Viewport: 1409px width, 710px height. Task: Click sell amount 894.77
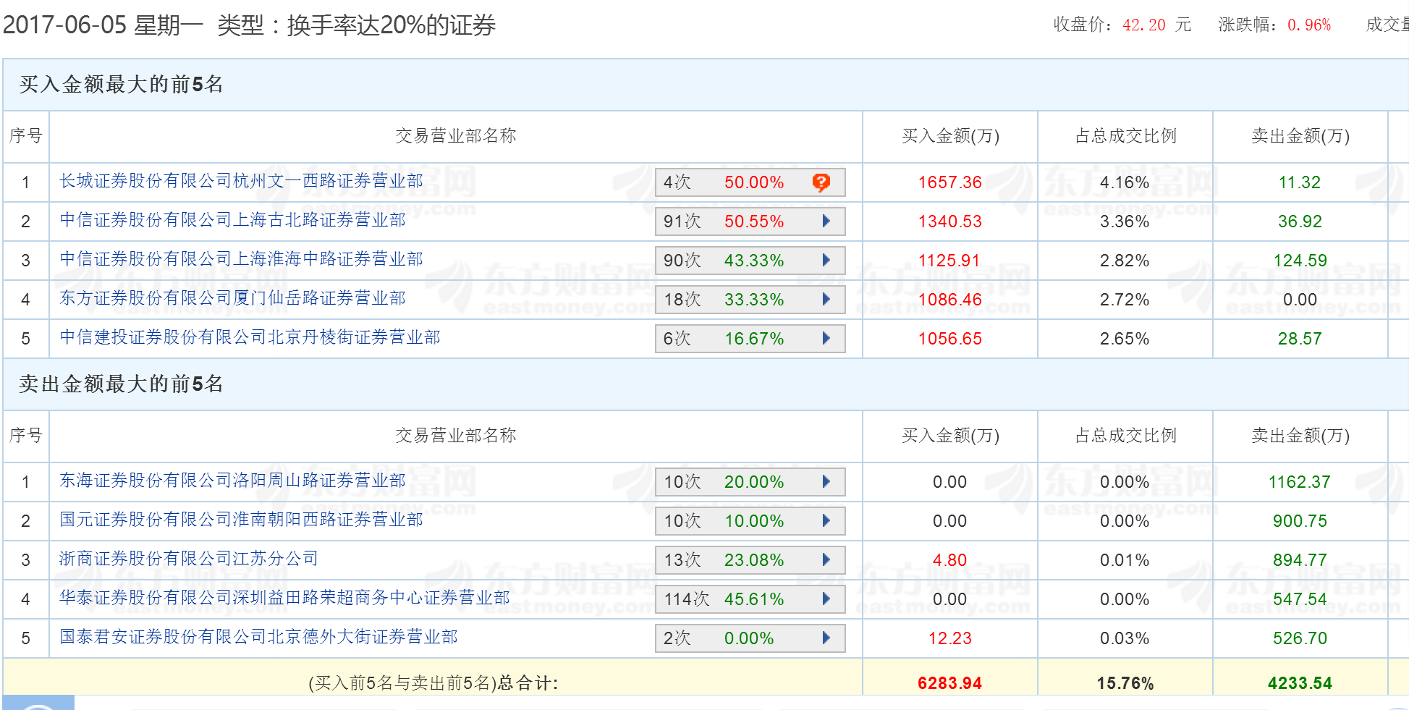(1300, 560)
